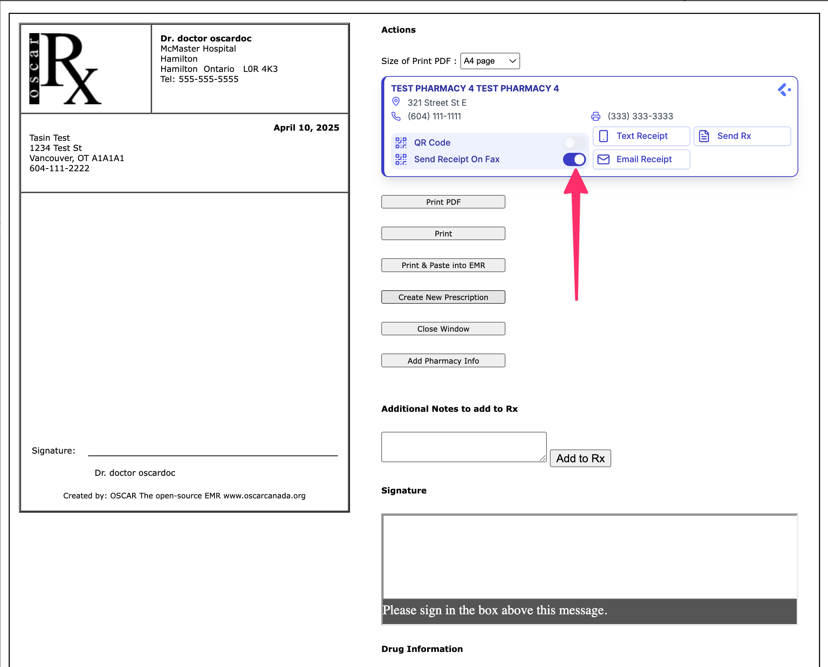Click inside the Signature drawing box
This screenshot has height=667, width=828.
[x=589, y=556]
